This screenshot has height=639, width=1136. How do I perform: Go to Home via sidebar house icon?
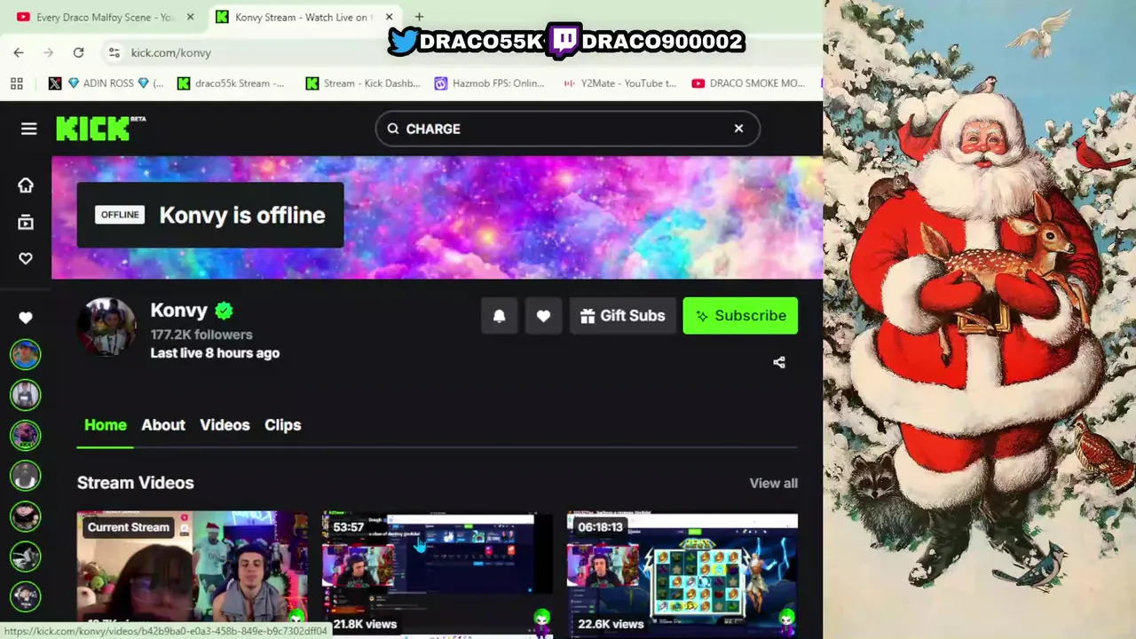(26, 185)
